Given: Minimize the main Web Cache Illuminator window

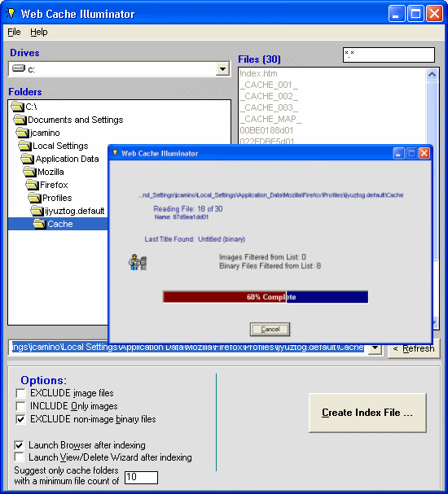Looking at the screenshot, I should coord(397,14).
